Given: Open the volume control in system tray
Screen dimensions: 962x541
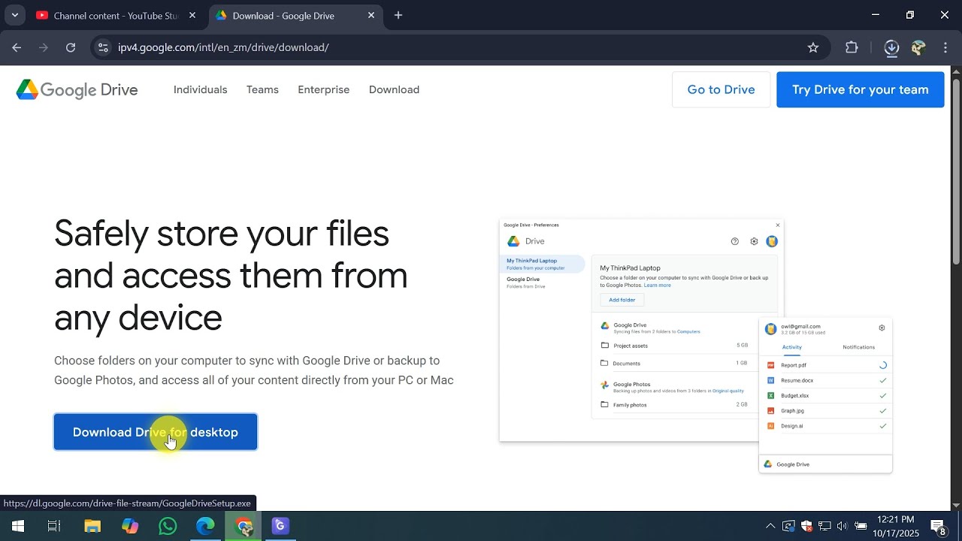Looking at the screenshot, I should tap(842, 526).
